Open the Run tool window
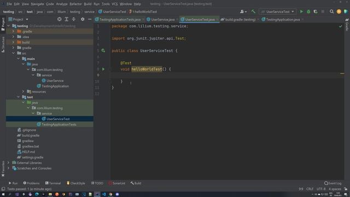 (x=13, y=183)
